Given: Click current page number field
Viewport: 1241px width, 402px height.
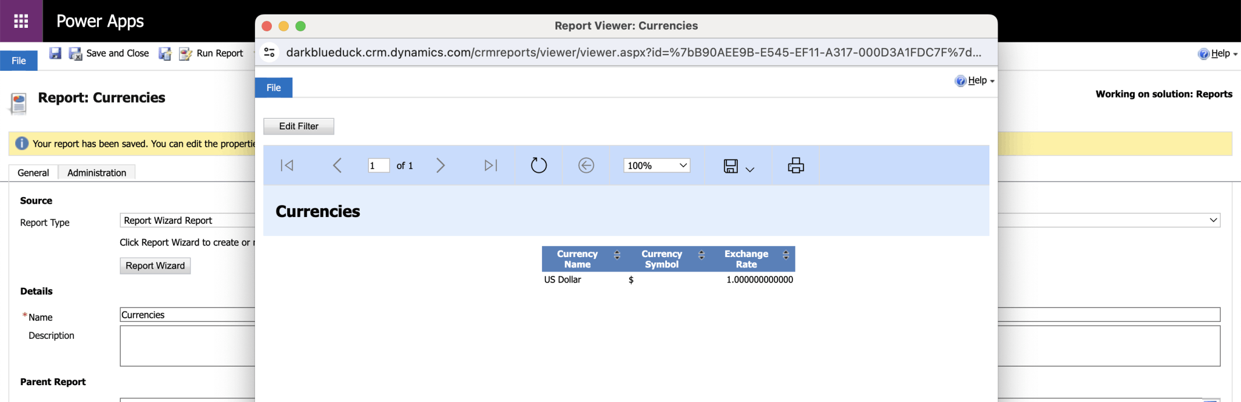Looking at the screenshot, I should click(x=378, y=166).
